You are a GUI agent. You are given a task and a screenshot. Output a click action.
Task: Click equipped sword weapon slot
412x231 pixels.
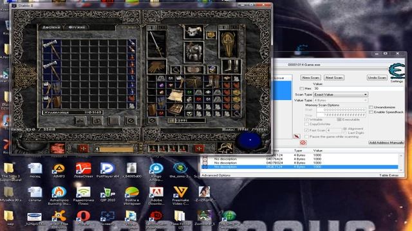pos(156,44)
